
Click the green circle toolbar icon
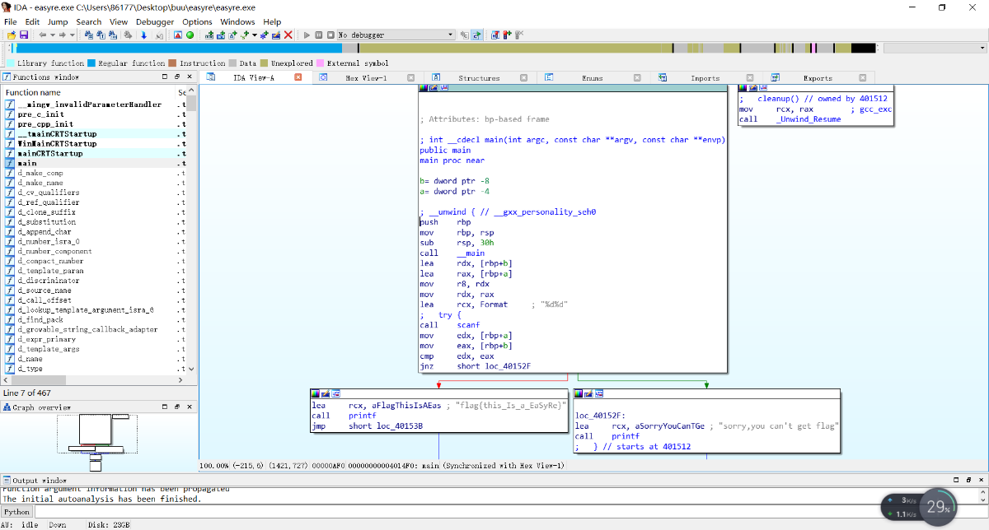tap(190, 35)
